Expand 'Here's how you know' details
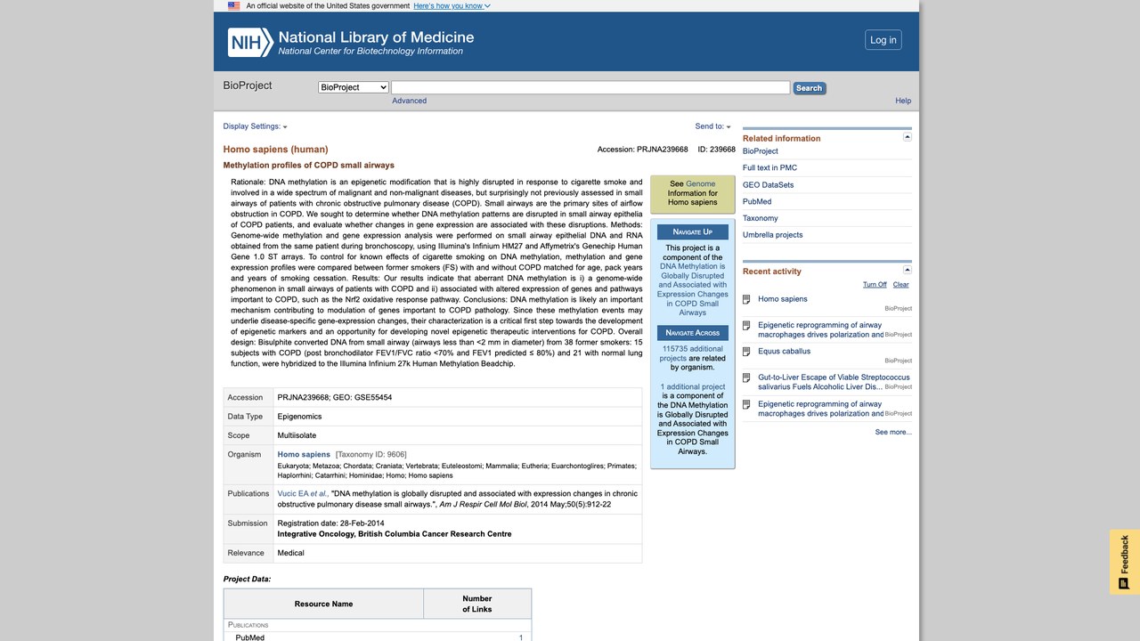This screenshot has width=1140, height=641. coord(452,5)
